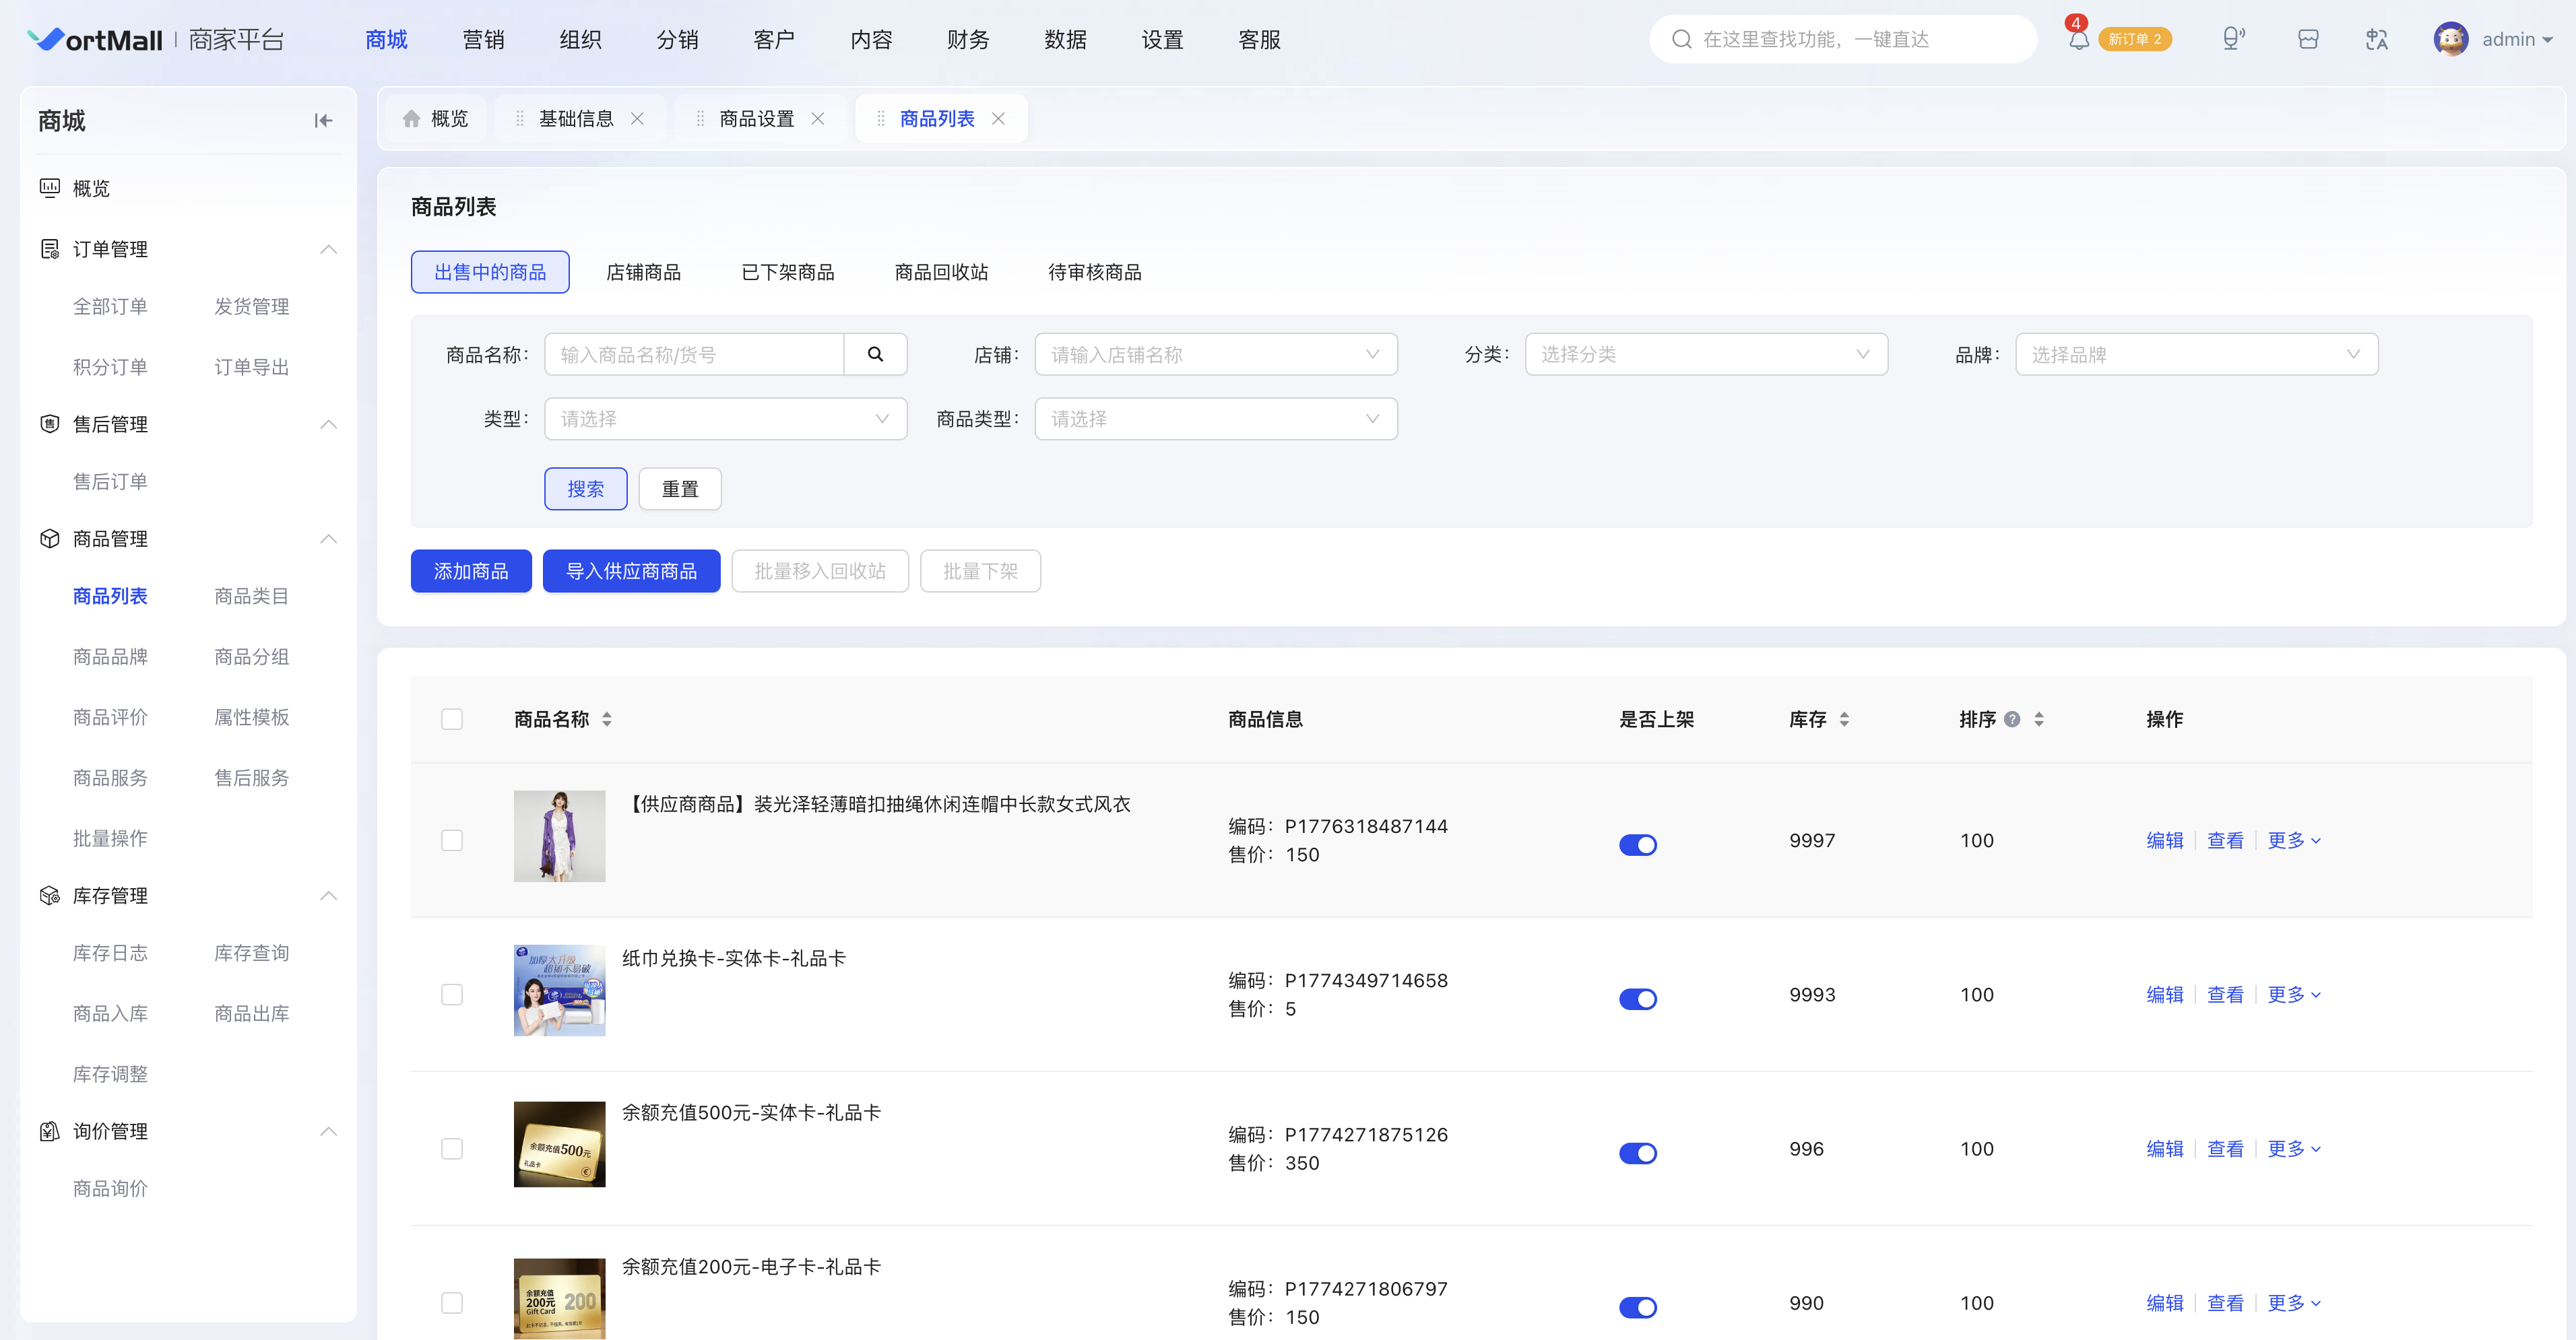The width and height of the screenshot is (2576, 1340).
Task: Tick the select-all checkbox in table header
Action: [x=452, y=719]
